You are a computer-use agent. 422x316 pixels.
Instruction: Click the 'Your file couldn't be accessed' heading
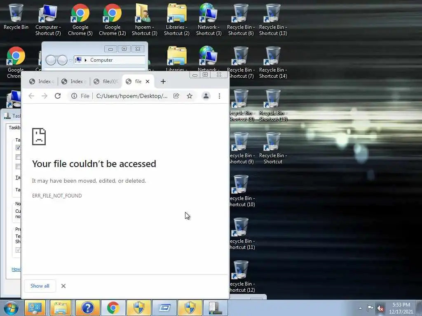[x=94, y=164]
